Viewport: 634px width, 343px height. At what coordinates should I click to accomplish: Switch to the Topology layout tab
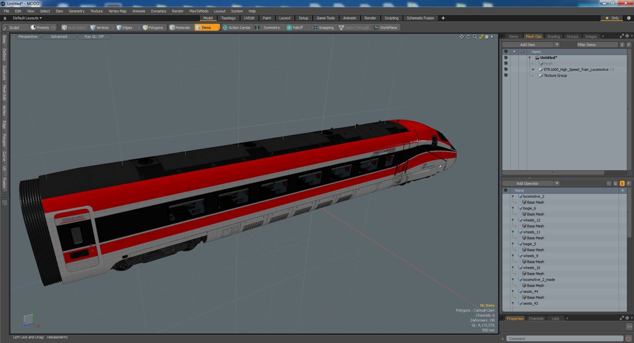tap(228, 18)
